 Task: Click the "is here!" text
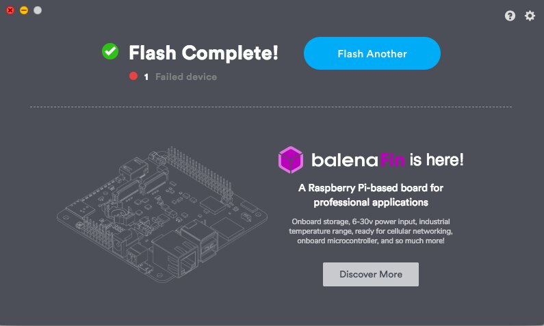(437, 161)
